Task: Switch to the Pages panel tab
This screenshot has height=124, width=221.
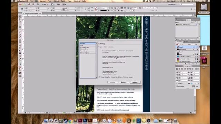Action: 178,20
